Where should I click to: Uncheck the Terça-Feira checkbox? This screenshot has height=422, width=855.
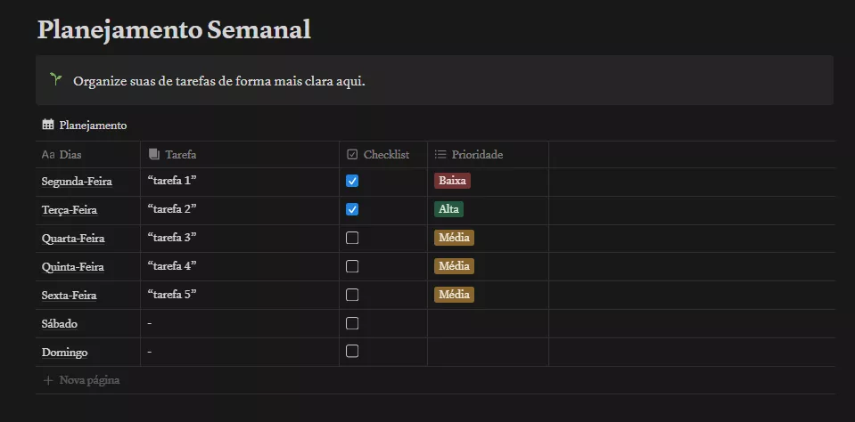[x=352, y=209]
